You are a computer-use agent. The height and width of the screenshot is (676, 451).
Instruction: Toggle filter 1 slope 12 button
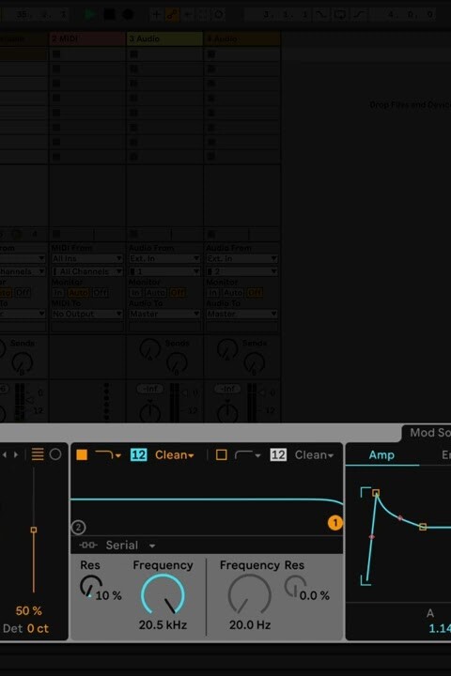point(138,454)
